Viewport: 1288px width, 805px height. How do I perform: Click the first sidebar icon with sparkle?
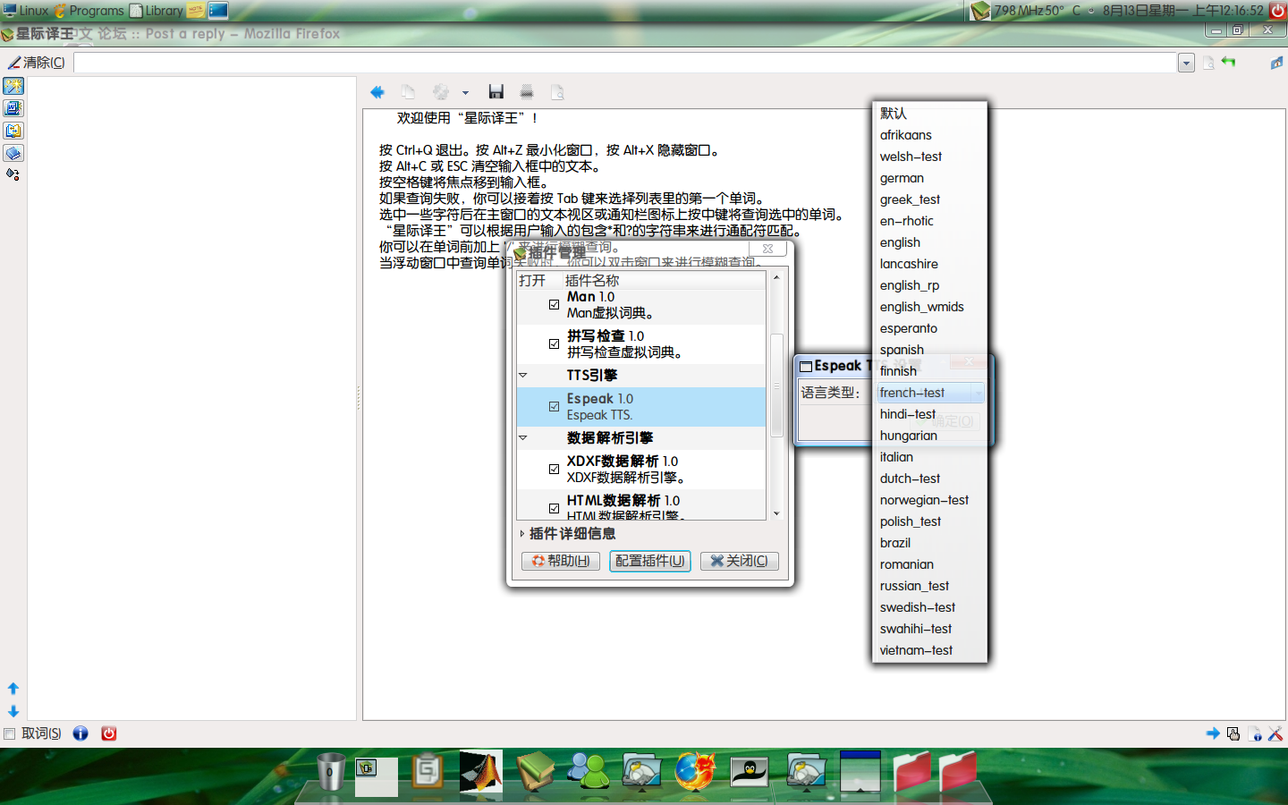click(x=13, y=86)
